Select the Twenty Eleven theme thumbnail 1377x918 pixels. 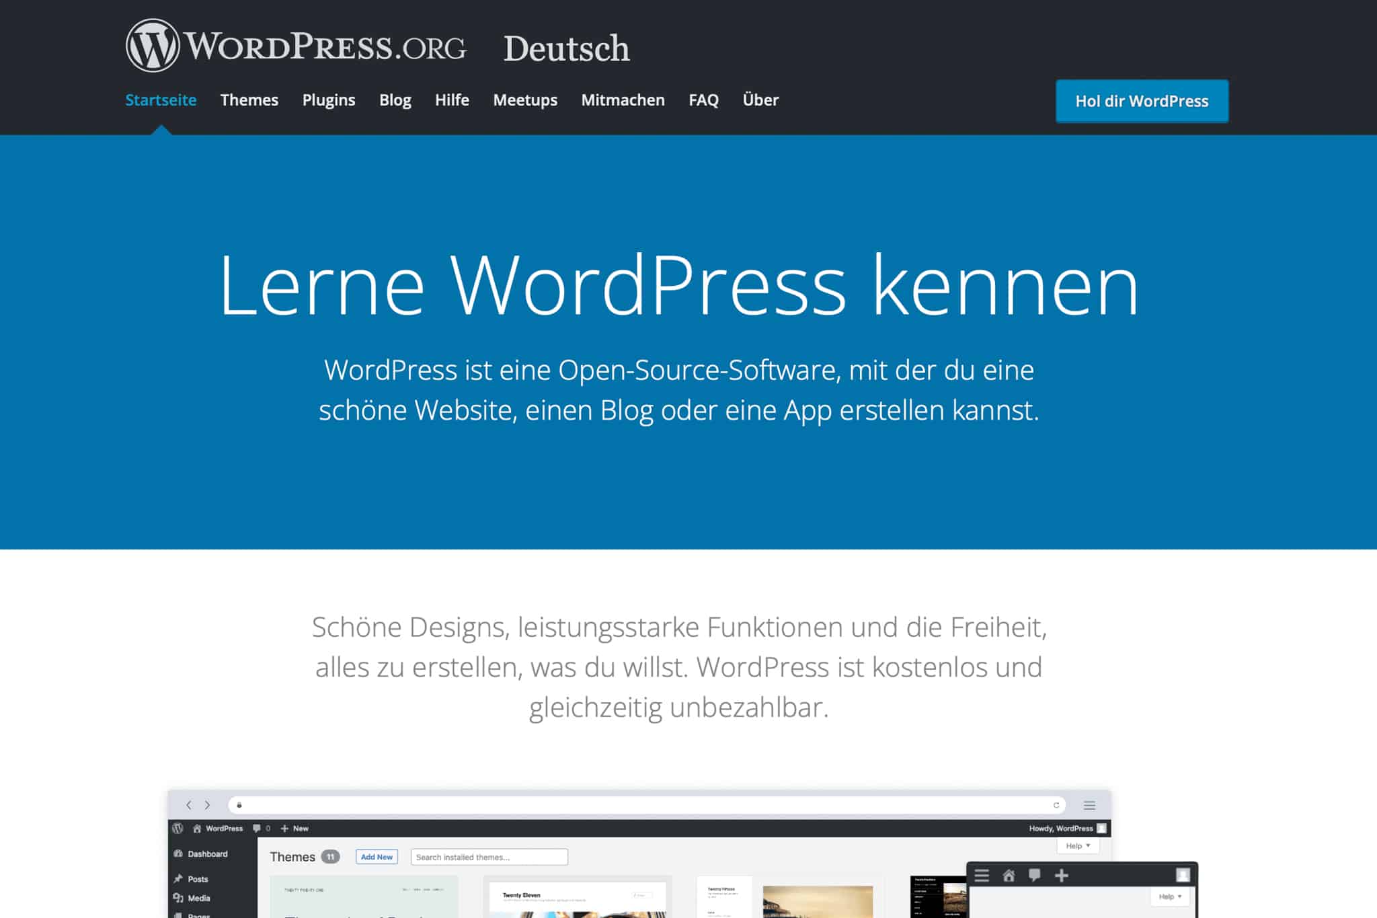coord(577,898)
